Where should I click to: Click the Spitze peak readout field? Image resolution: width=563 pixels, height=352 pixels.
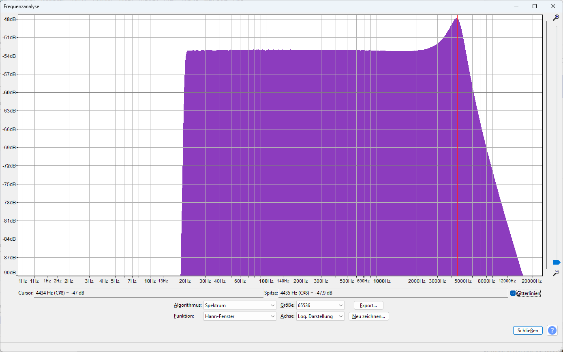point(392,293)
